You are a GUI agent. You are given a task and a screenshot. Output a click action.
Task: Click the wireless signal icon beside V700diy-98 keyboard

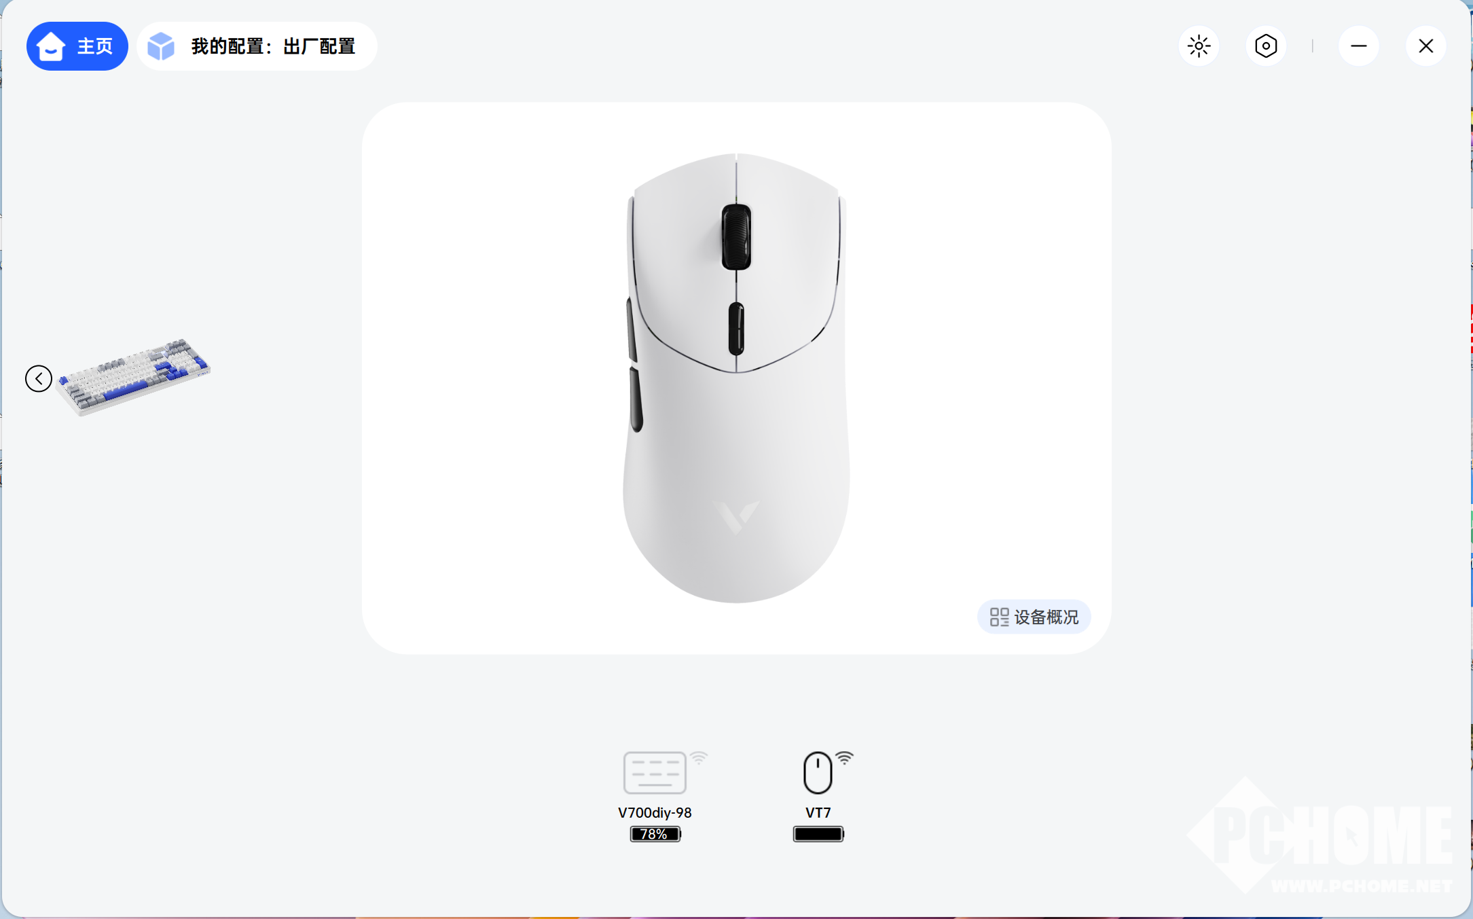(x=699, y=757)
